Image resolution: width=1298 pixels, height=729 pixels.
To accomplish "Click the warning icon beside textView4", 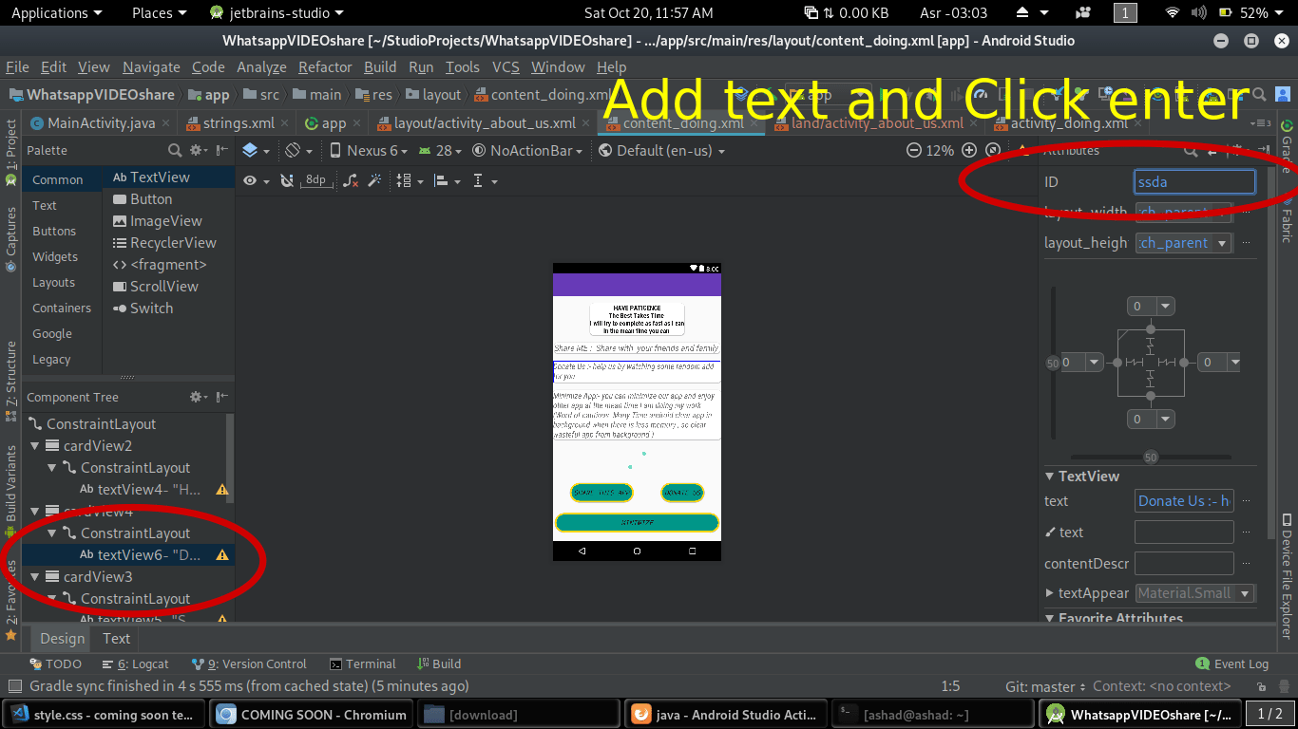I will pos(222,490).
